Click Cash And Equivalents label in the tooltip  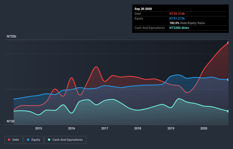(150, 28)
